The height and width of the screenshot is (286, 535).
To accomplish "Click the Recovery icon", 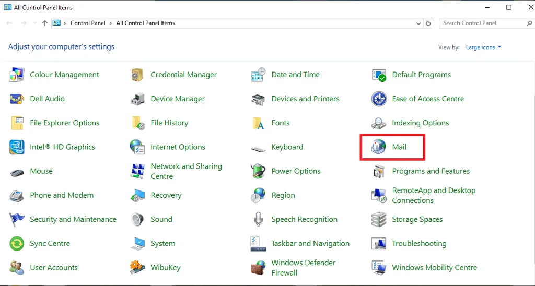I will point(137,195).
